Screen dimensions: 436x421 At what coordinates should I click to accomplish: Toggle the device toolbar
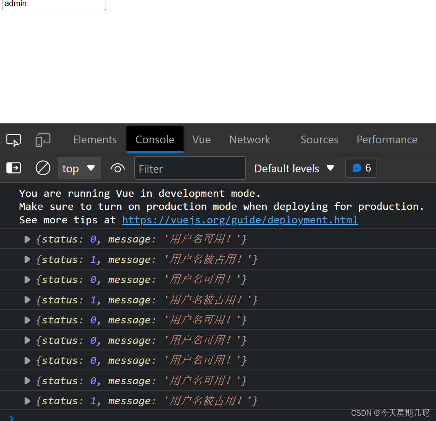[43, 139]
